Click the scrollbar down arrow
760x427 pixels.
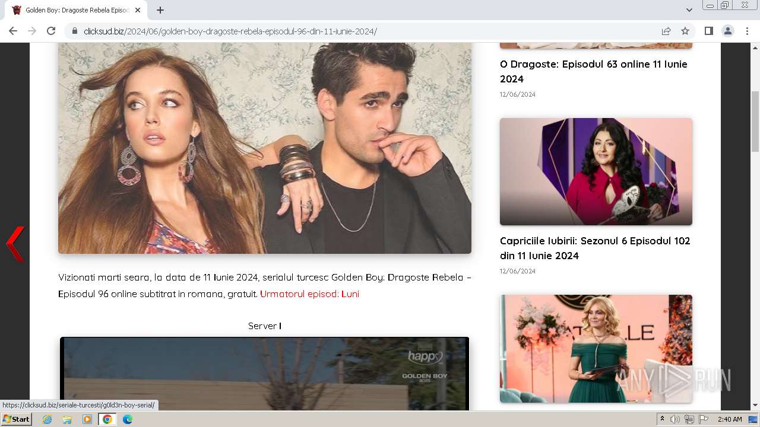(x=755, y=406)
